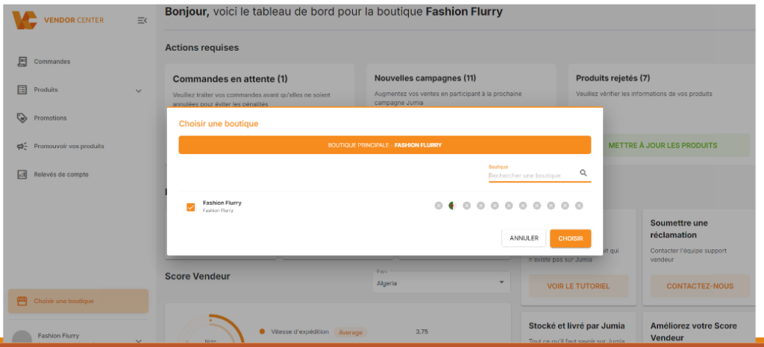Click the Algeria flag icon in shop row
764x347 pixels.
[452, 206]
